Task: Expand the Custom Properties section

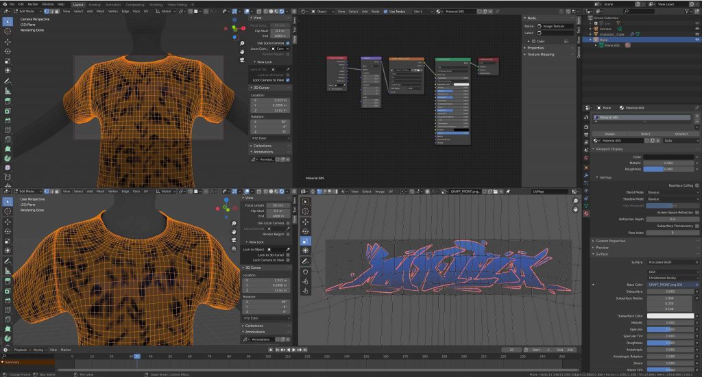Action: [x=610, y=241]
